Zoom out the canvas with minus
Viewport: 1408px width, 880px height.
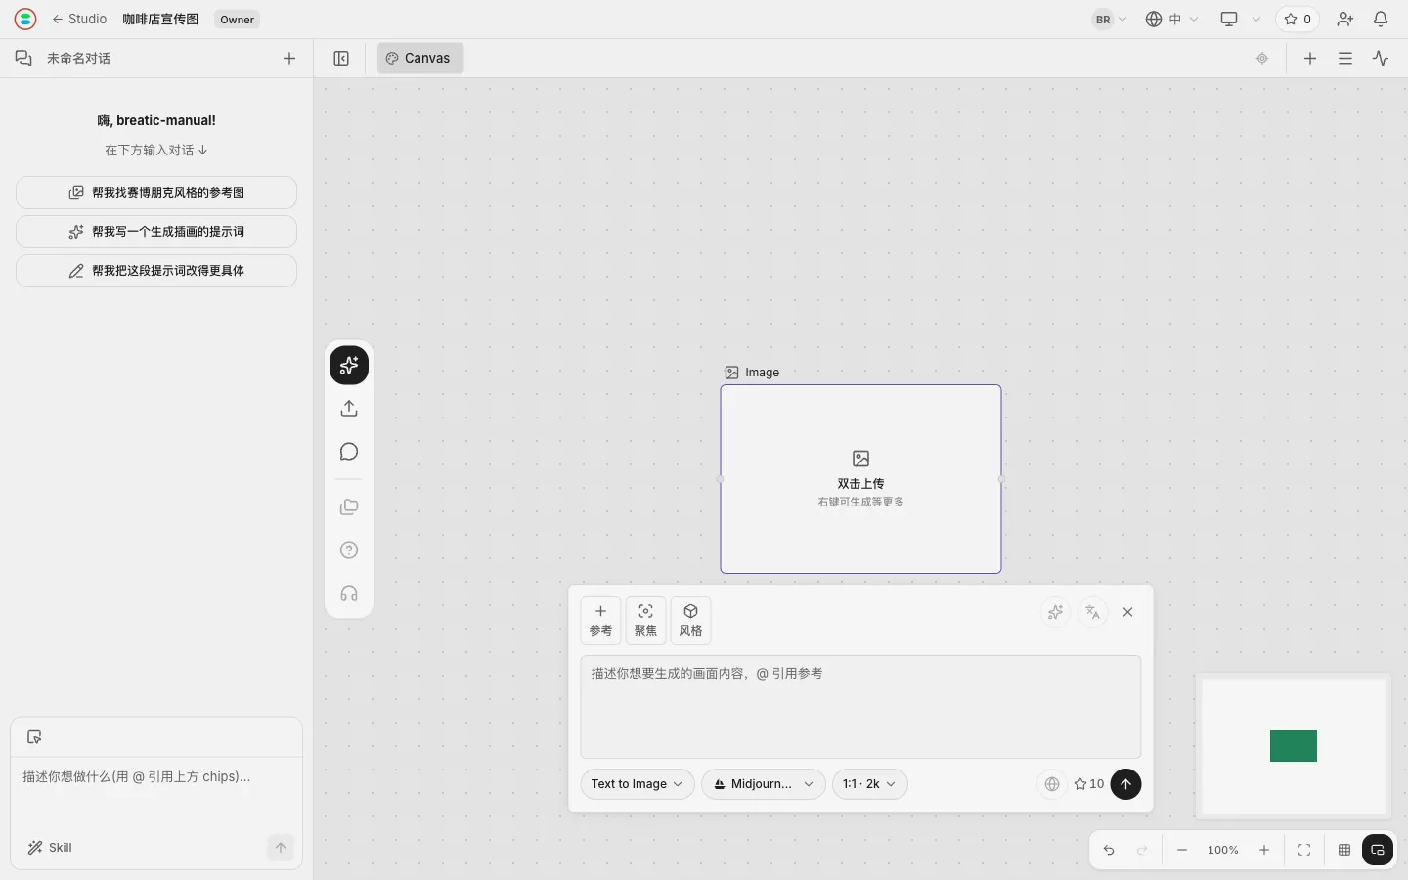1182,850
